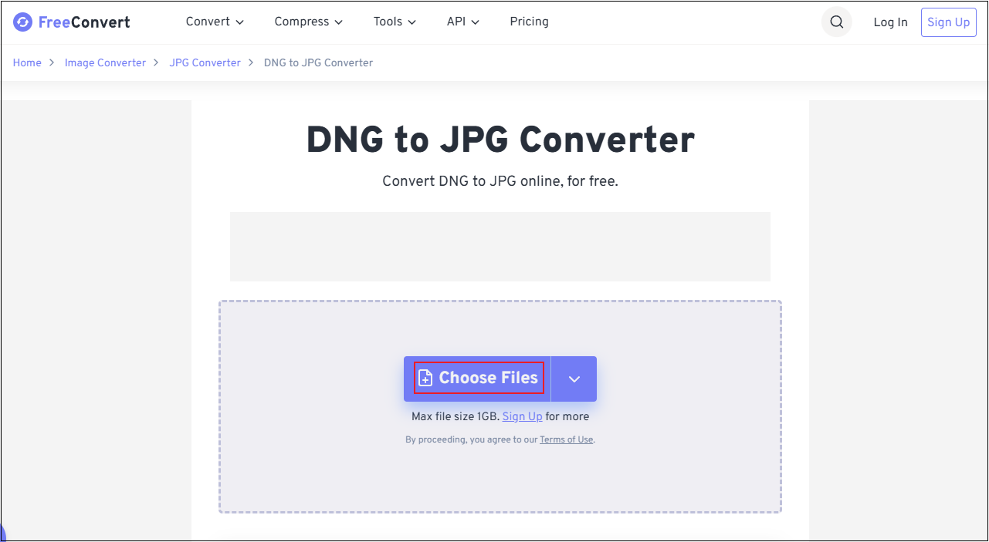Click the DNG to JPG Converter breadcrumb

pos(318,62)
